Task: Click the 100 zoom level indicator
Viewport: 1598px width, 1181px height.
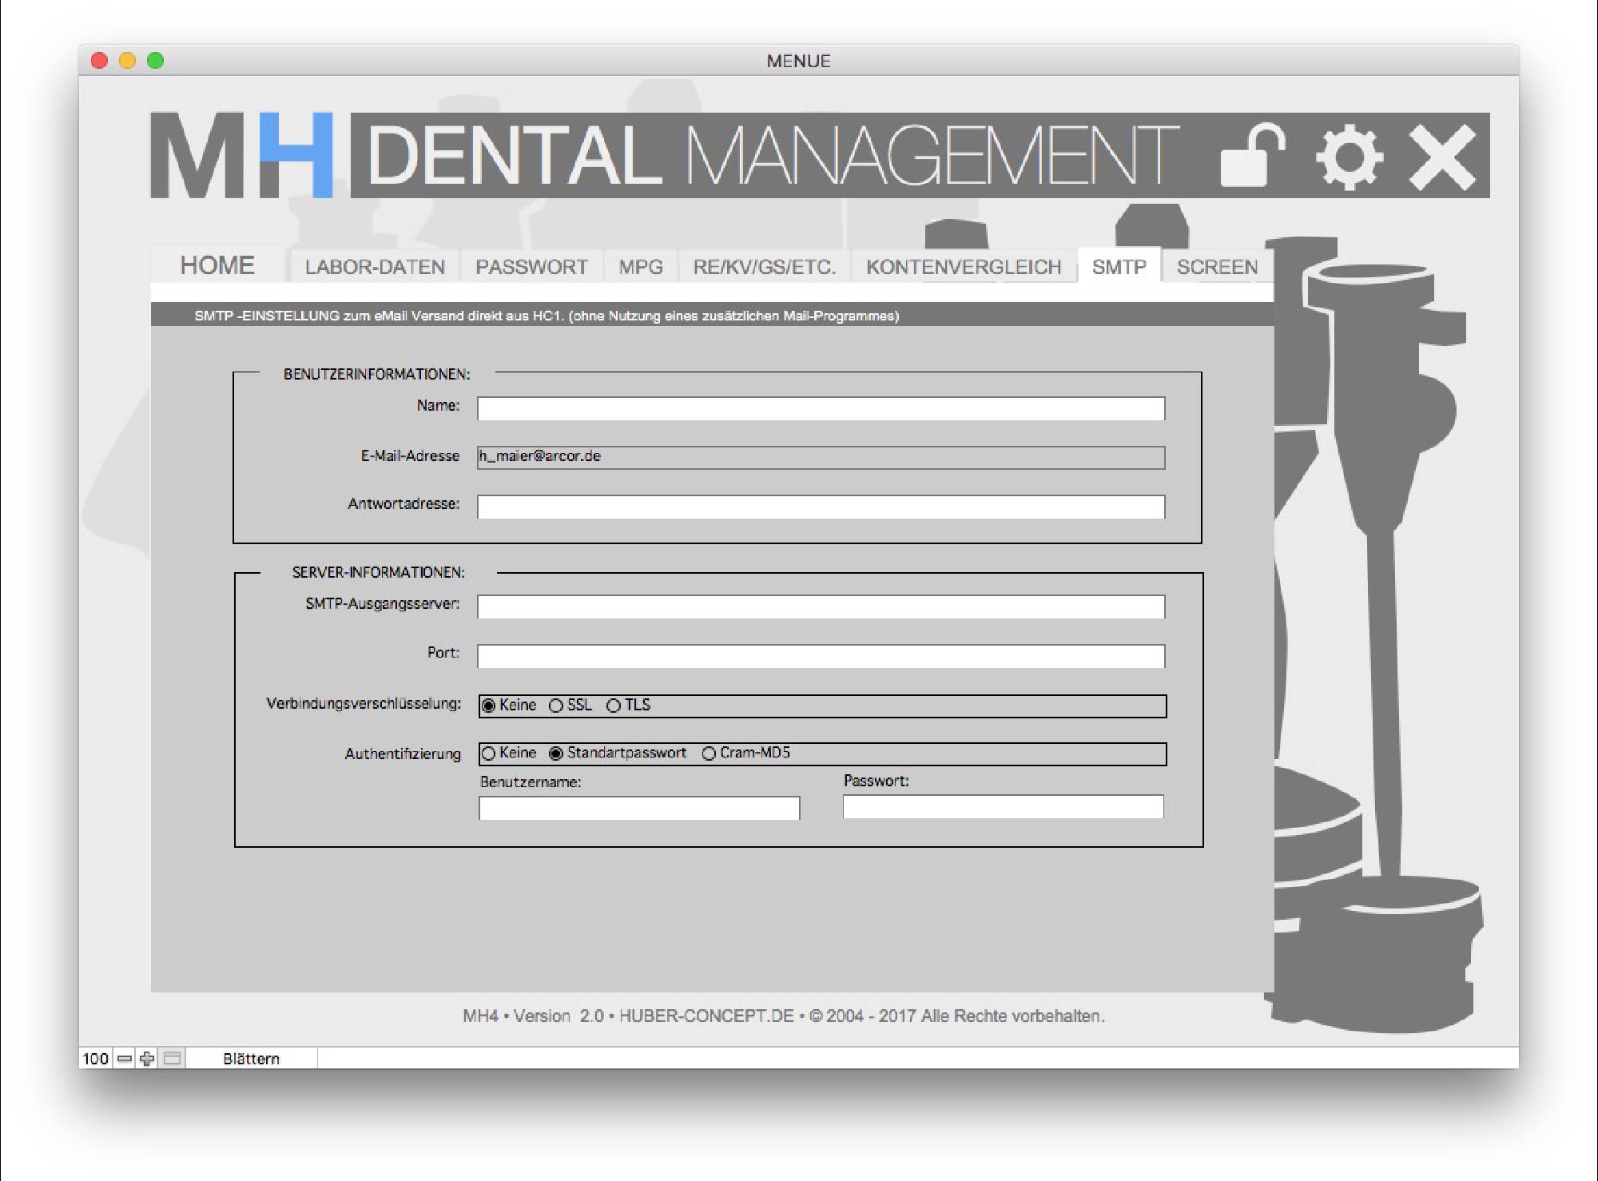Action: (95, 1059)
